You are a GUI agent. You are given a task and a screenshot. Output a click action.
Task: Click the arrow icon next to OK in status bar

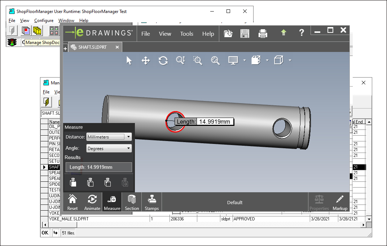(55, 233)
